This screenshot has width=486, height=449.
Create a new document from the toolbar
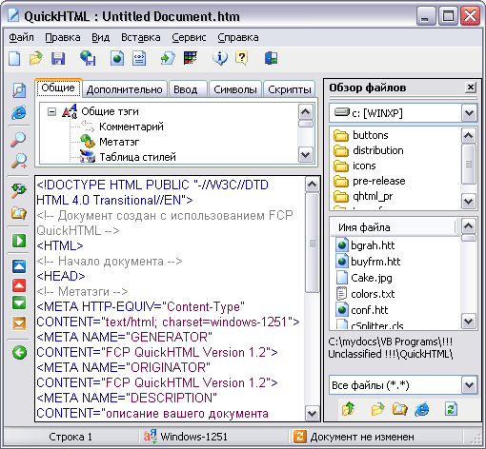14,58
